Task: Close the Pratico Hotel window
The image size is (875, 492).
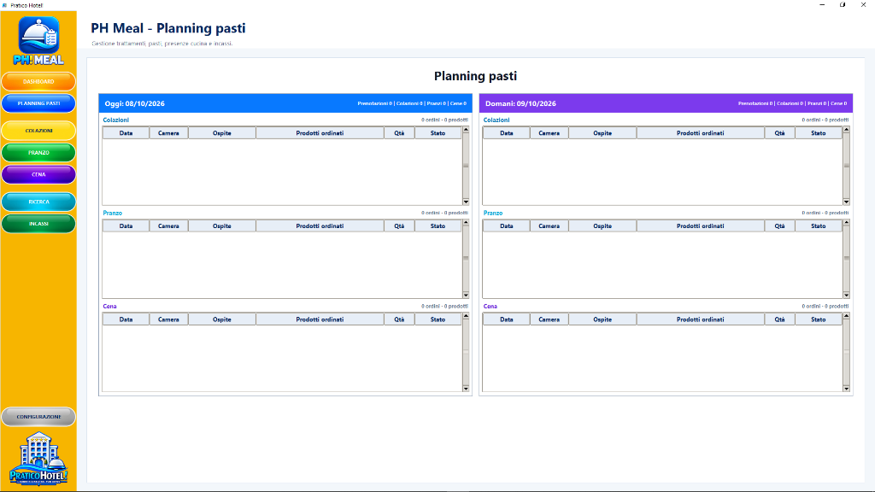Action: pyautogui.click(x=863, y=4)
